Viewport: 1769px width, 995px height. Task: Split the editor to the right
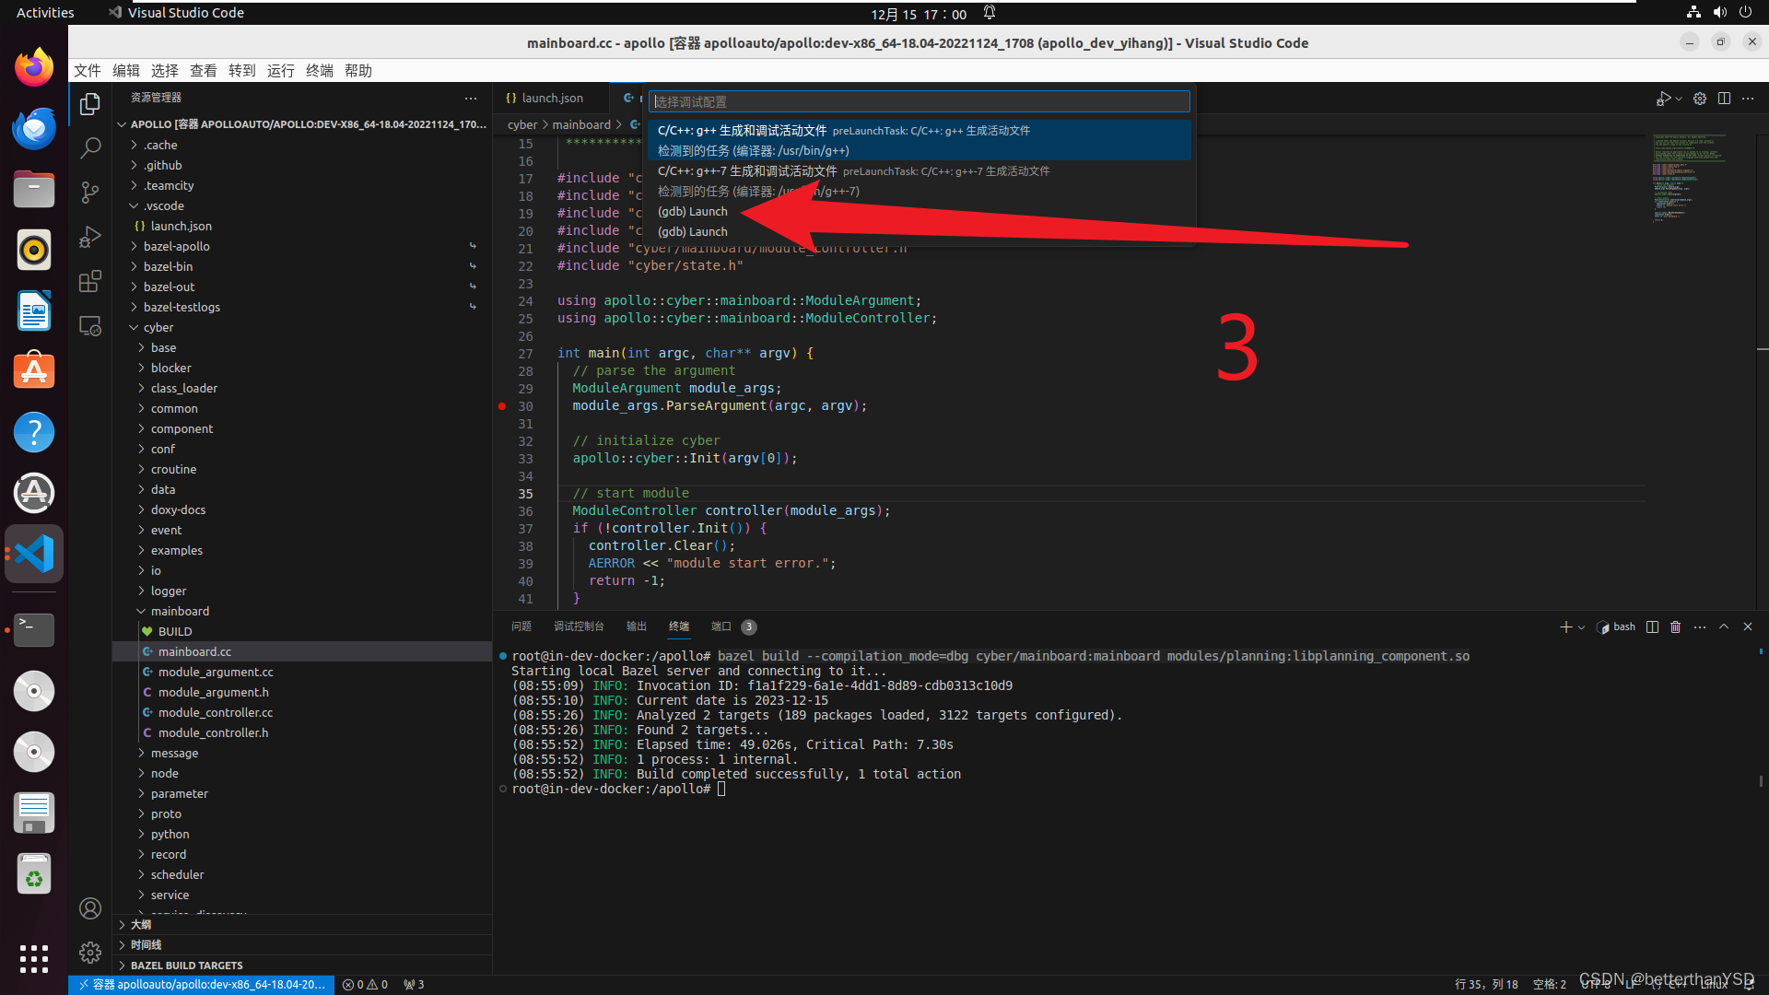click(1724, 99)
